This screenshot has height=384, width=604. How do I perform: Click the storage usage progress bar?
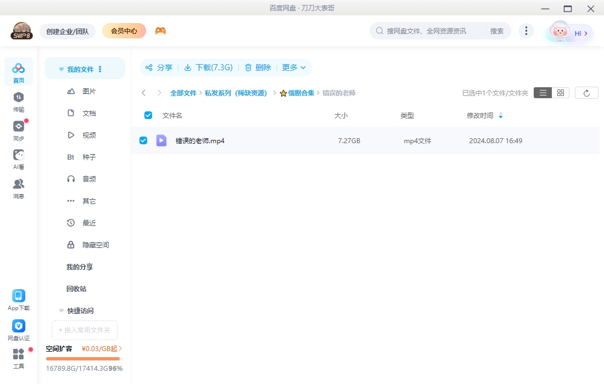(83, 359)
